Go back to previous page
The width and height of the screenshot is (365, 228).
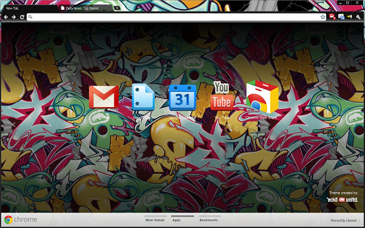(6, 17)
